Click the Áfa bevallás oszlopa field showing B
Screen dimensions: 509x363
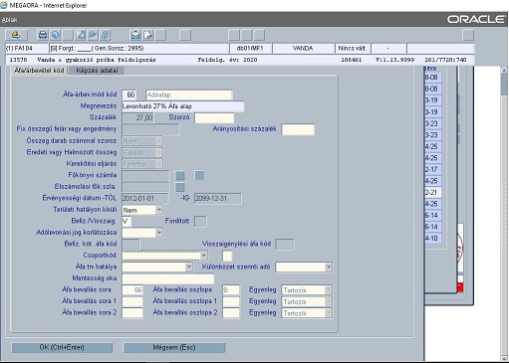[x=231, y=290]
